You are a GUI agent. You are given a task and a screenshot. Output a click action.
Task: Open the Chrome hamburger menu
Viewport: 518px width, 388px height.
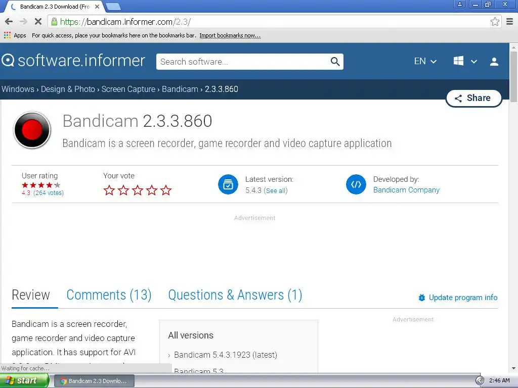pos(510,22)
